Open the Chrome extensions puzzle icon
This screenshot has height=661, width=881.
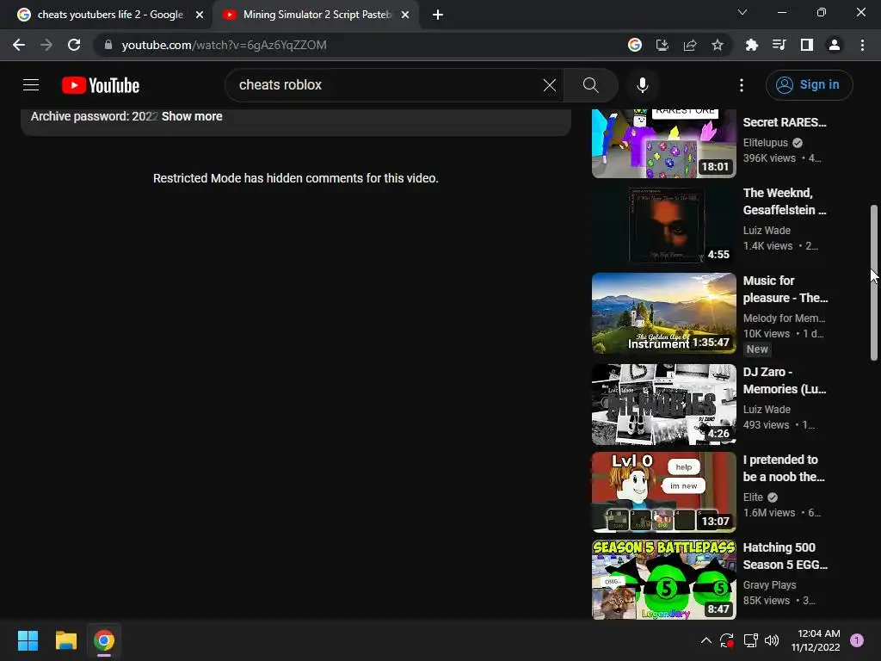pyautogui.click(x=751, y=45)
